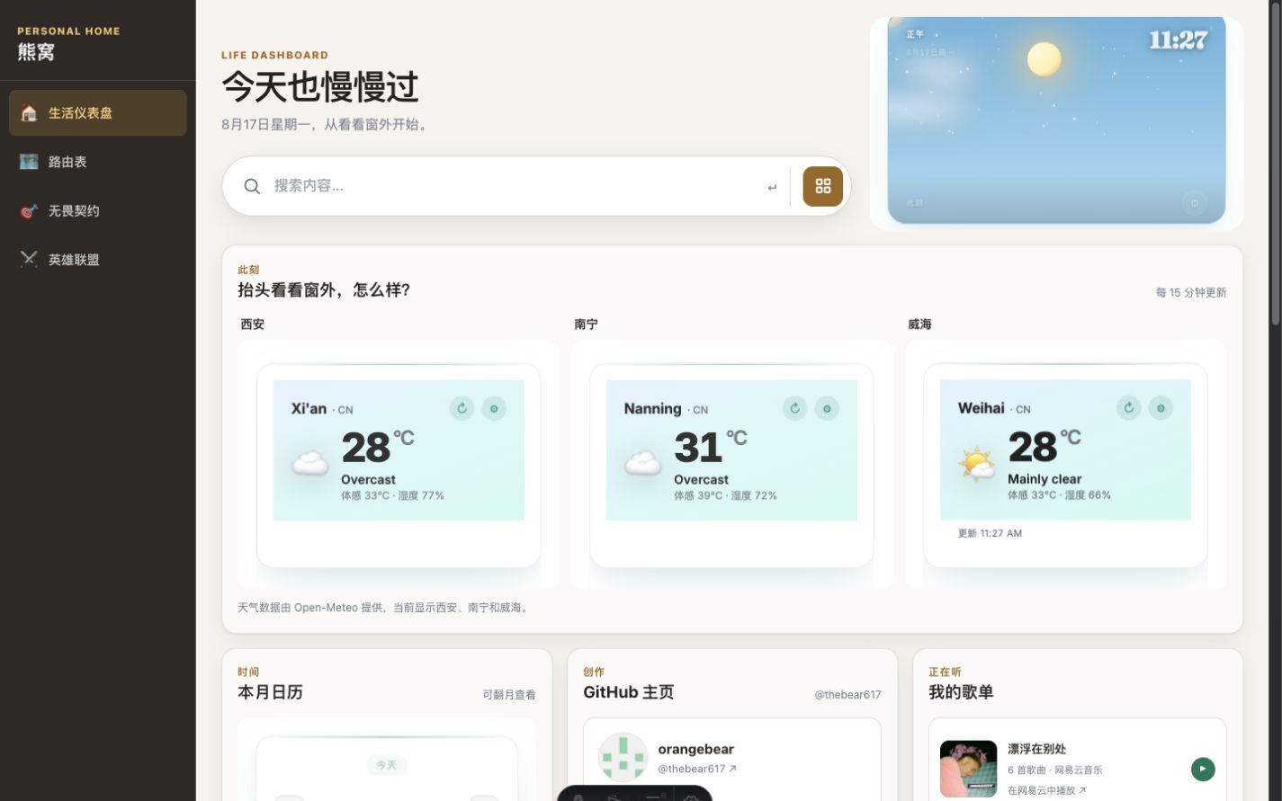This screenshot has height=801, width=1282.
Task: Jump to 今天 in the calendar
Action: 386,765
